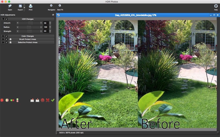Expand the Selective Protect Areas triangle
This screenshot has width=220, height=137.
(3, 42)
